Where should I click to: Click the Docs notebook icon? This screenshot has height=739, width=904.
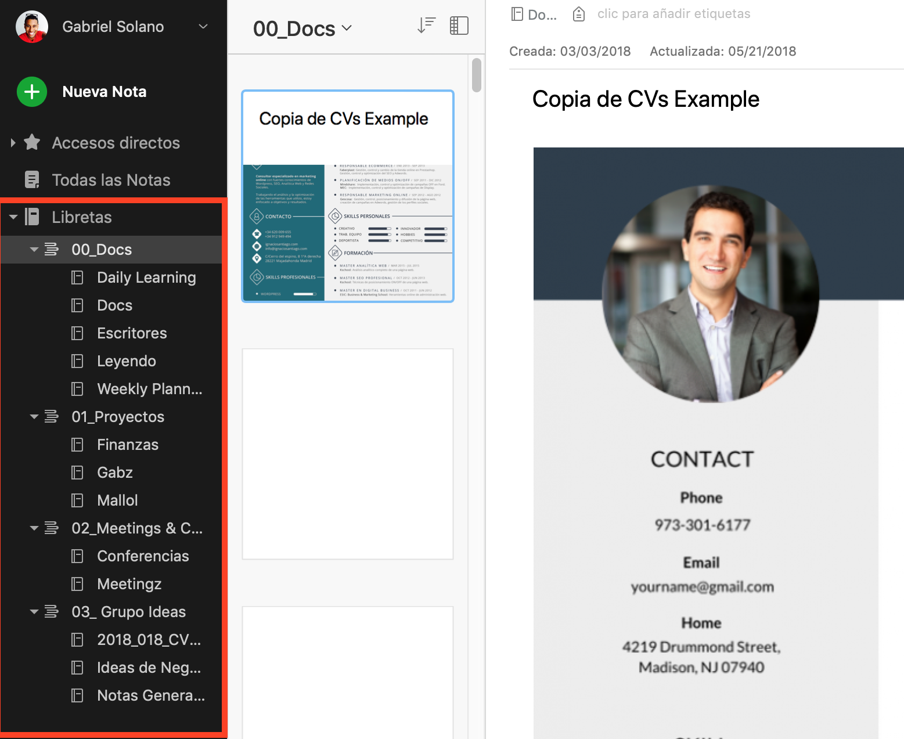(77, 305)
